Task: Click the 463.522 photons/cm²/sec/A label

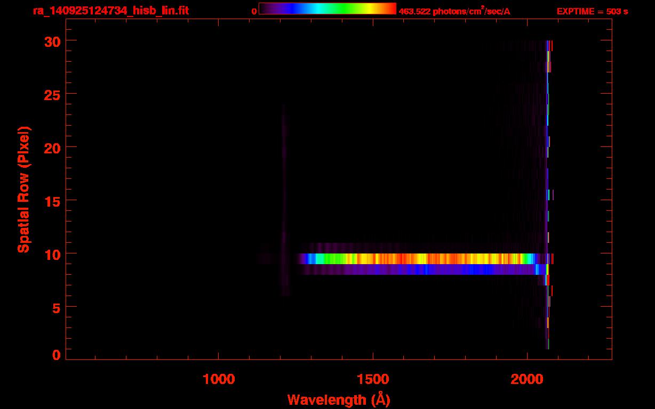Action: click(x=454, y=11)
